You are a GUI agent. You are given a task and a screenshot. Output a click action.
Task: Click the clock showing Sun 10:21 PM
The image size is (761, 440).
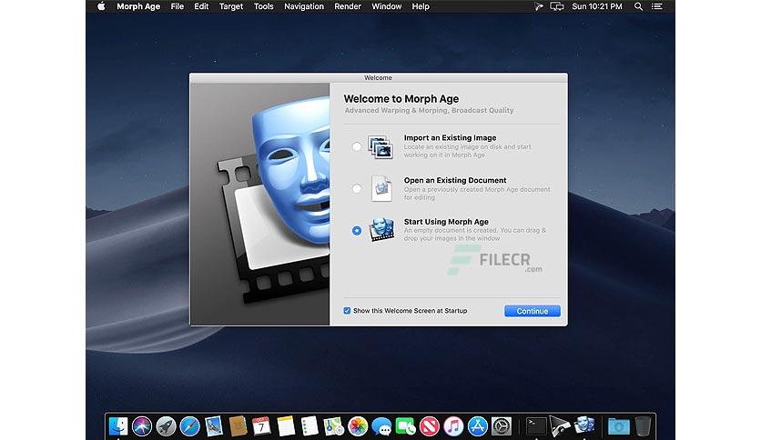point(597,6)
